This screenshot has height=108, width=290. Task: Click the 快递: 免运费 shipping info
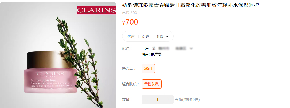(152, 54)
